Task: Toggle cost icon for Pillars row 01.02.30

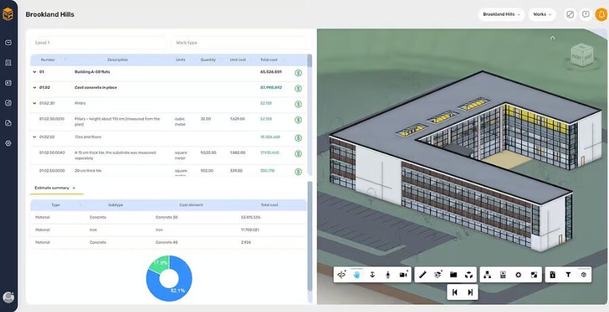Action: tap(298, 104)
